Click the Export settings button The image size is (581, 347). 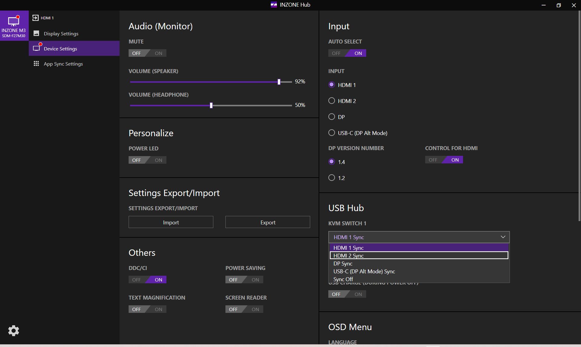(x=268, y=222)
